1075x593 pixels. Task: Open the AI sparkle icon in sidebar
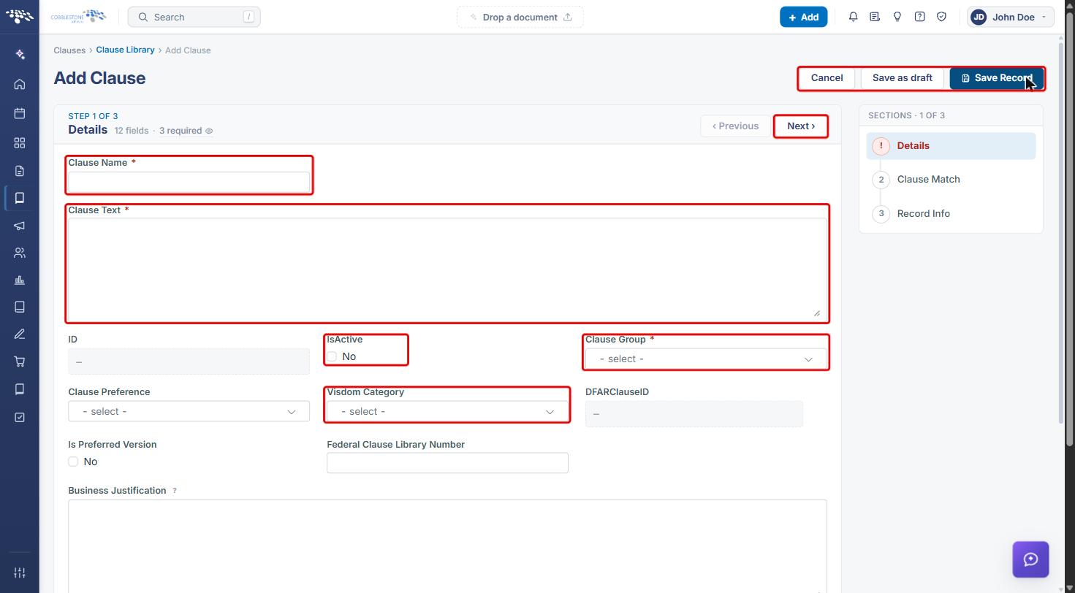[20, 55]
